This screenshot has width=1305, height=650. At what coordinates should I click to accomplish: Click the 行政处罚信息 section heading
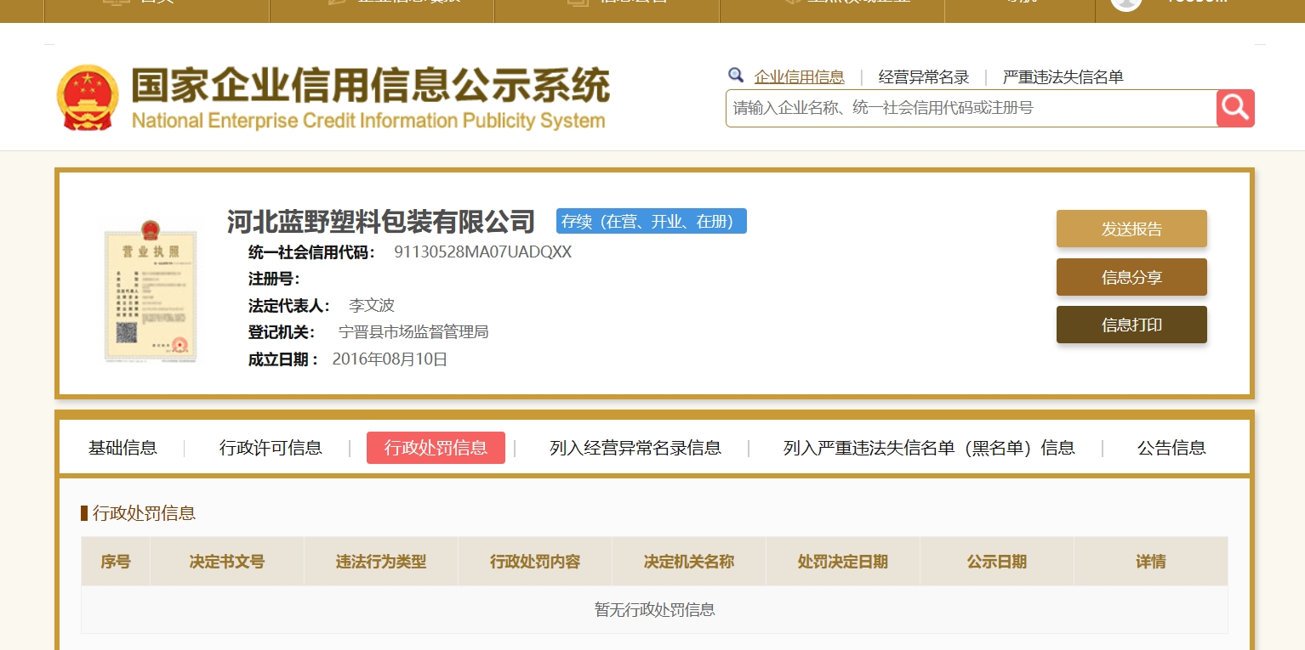(144, 513)
